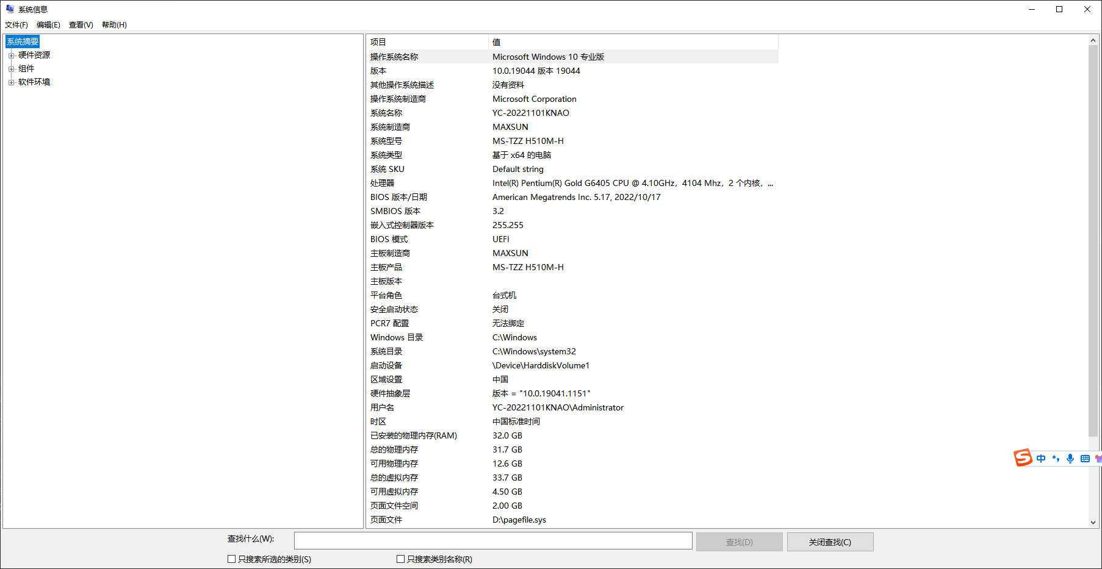This screenshot has height=569, width=1102.
Task: Select the 操作系统名称 row
Action: pos(572,57)
